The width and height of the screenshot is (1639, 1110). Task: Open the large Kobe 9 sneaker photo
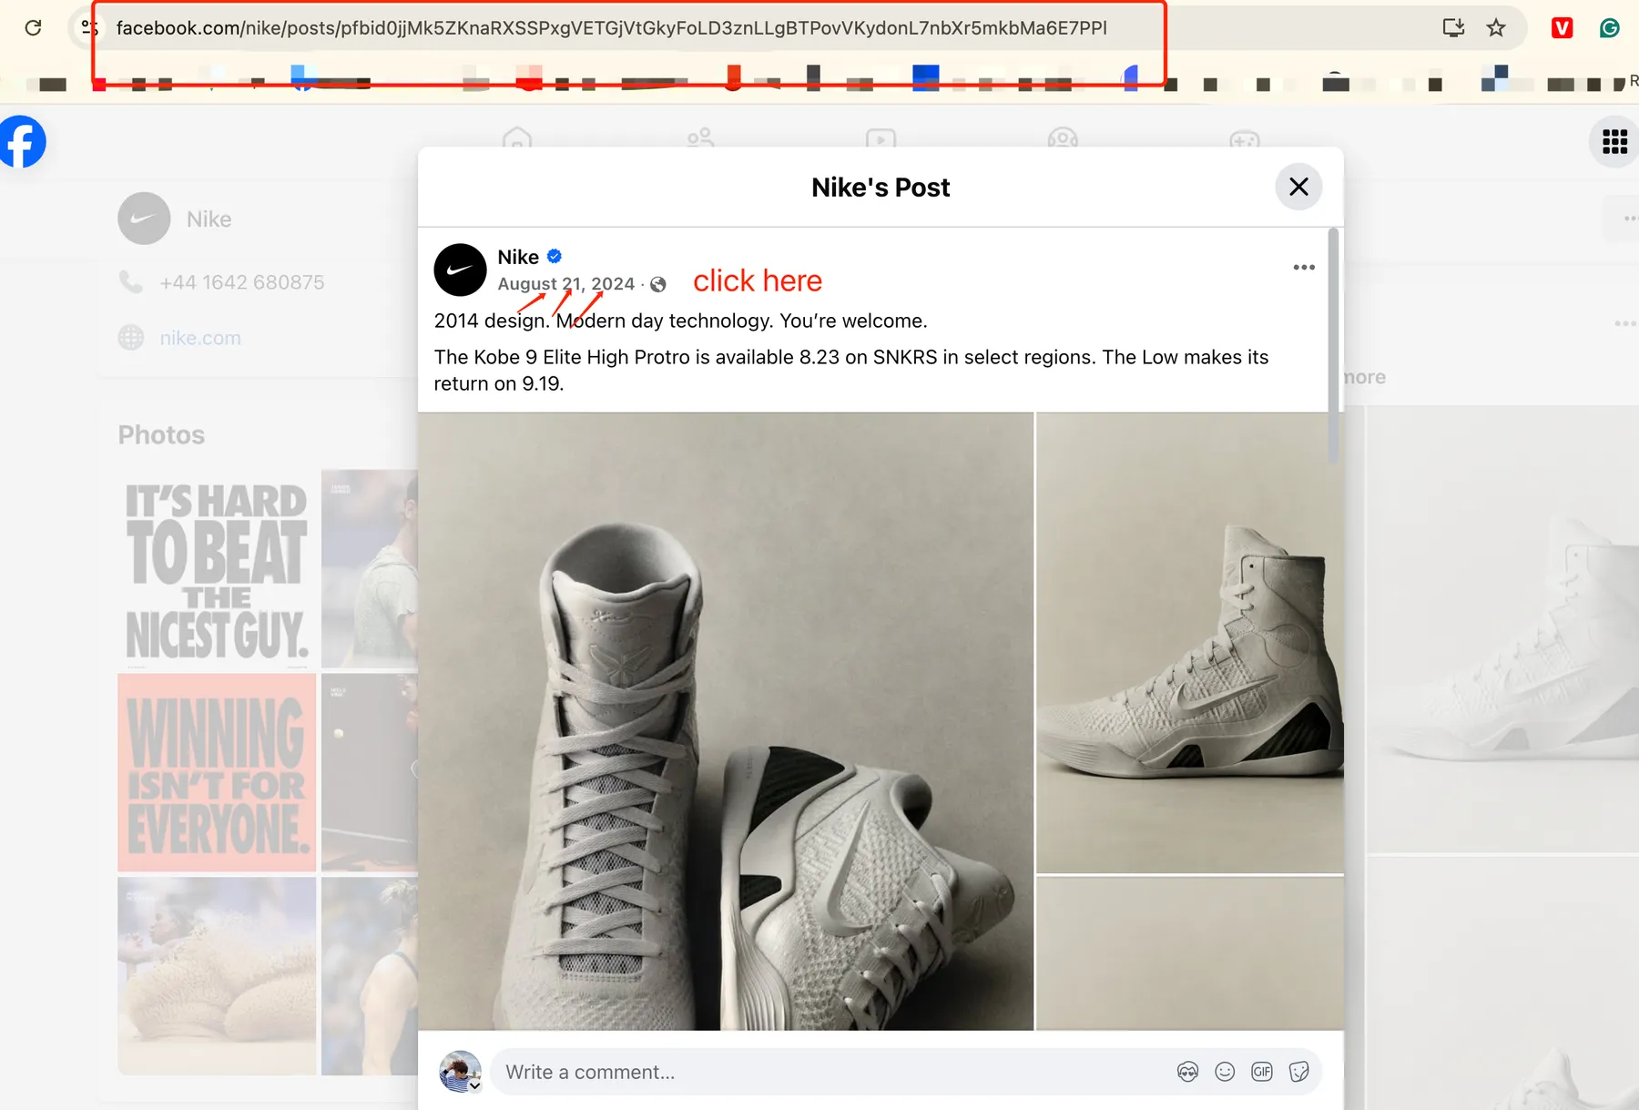pos(726,721)
